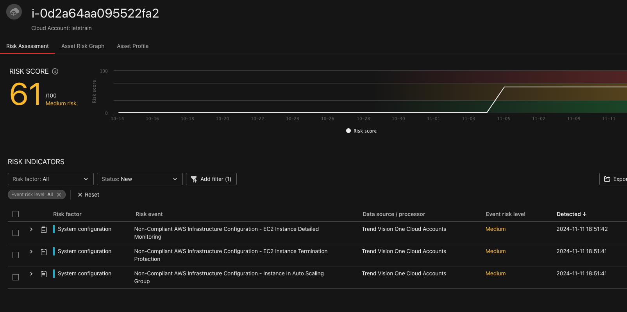Click the 2024-11-11 18:51:42 detected timestamp
This screenshot has height=312, width=627.
pyautogui.click(x=582, y=229)
